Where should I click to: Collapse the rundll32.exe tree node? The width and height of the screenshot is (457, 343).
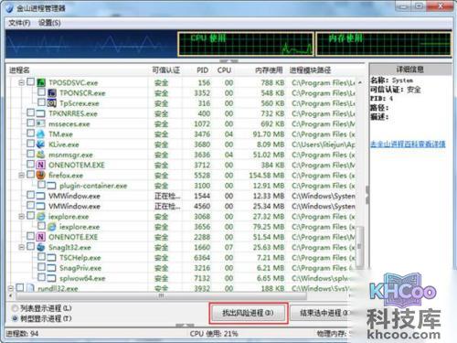click(x=10, y=288)
